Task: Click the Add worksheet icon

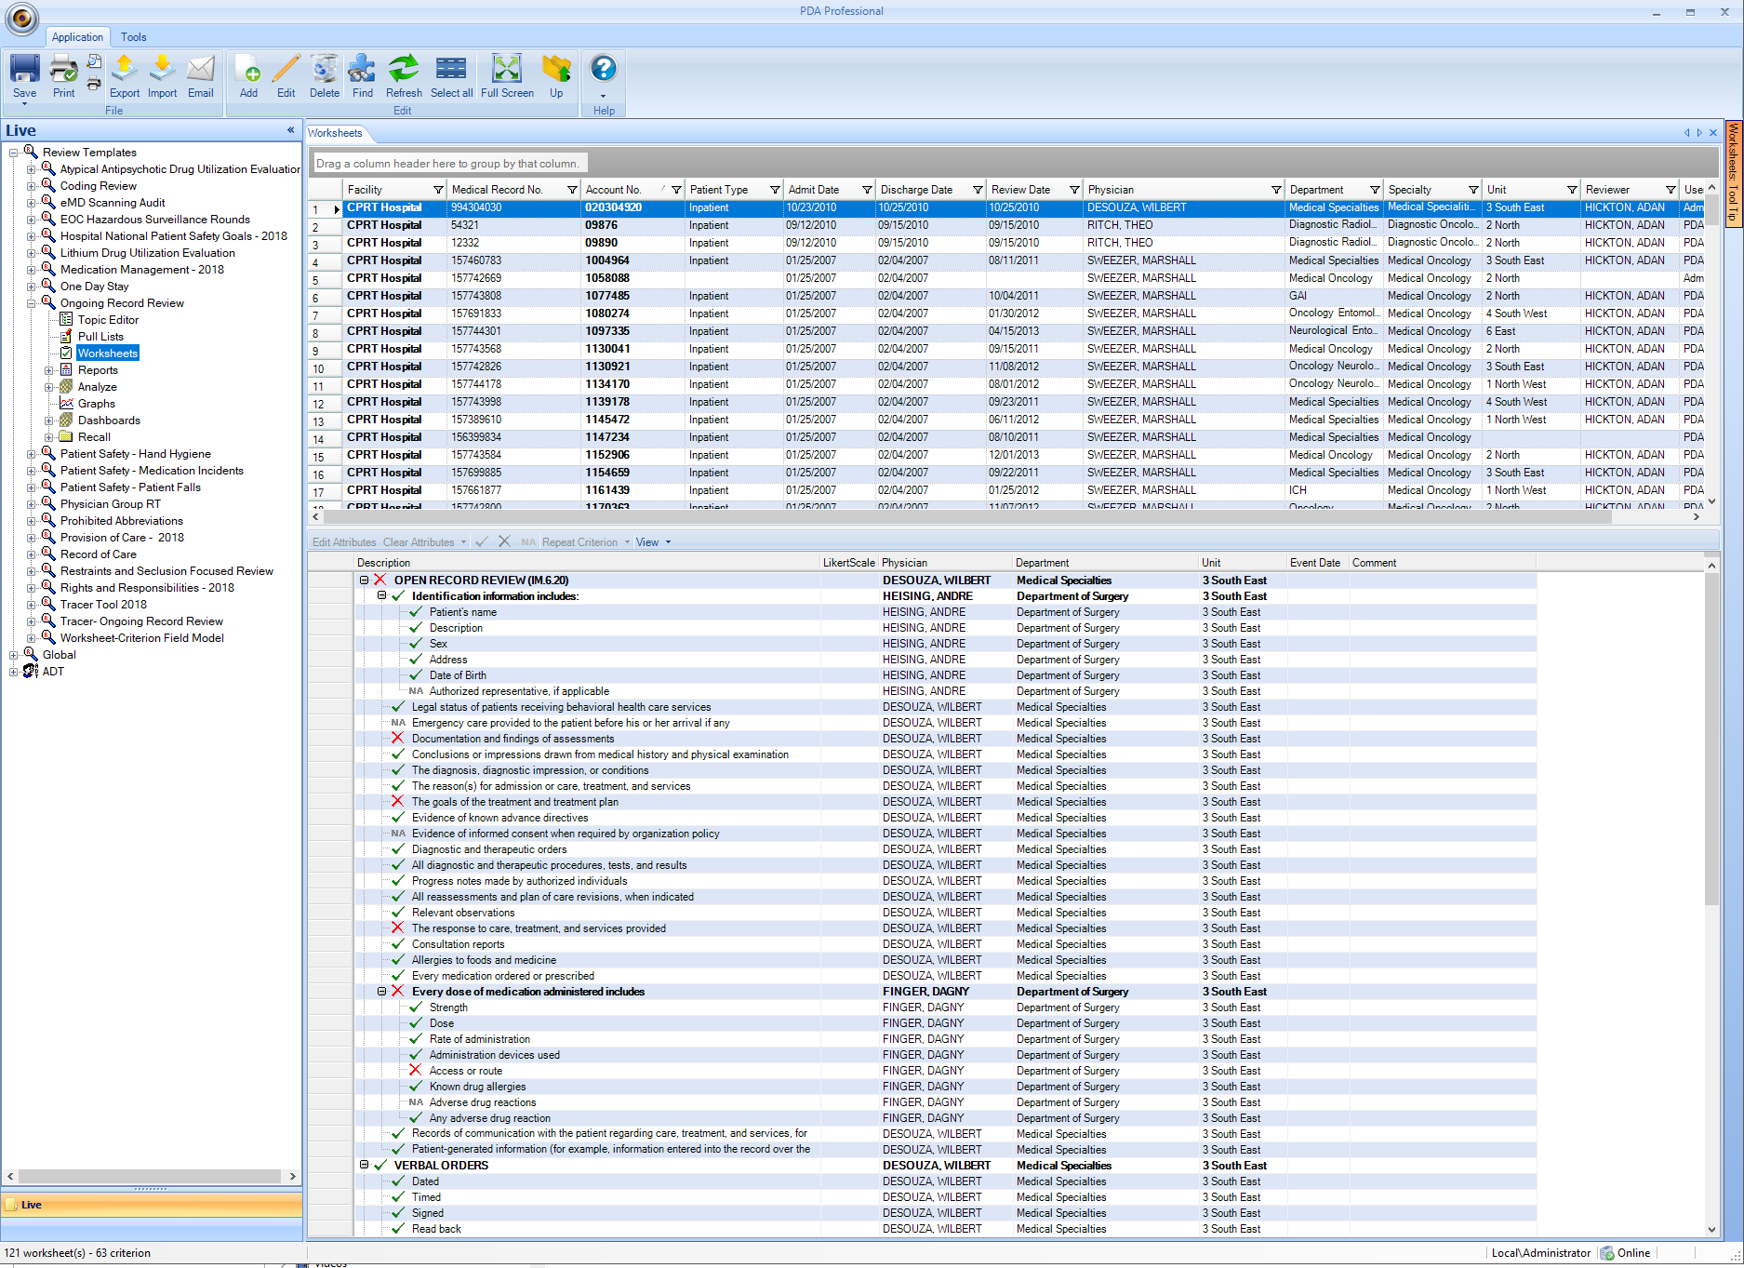Action: click(x=248, y=75)
